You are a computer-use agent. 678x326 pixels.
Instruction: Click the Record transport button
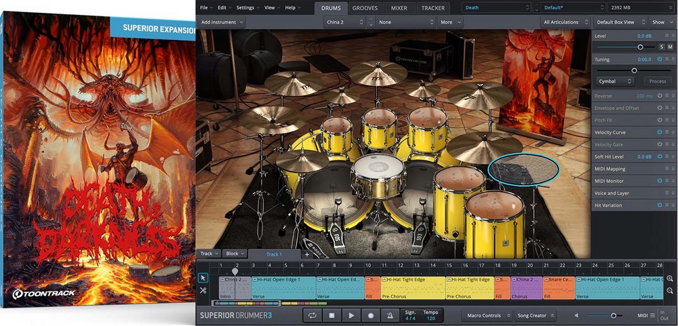pyautogui.click(x=371, y=316)
